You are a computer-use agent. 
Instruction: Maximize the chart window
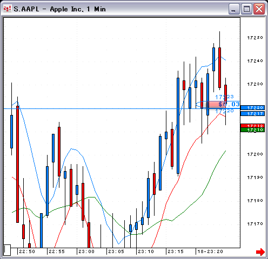(246, 9)
